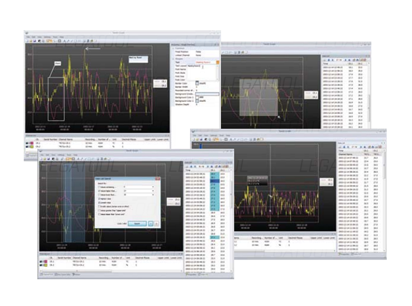412x306 pixels.
Task: Click the last arrow button right of Search
Action: [x=156, y=224]
